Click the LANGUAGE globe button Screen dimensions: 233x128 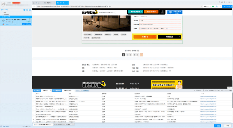(x=175, y=12)
